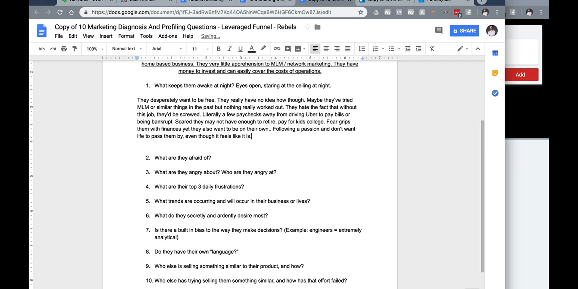Open the Chrome three-dot menu
The height and width of the screenshot is (289, 578).
[x=497, y=12]
